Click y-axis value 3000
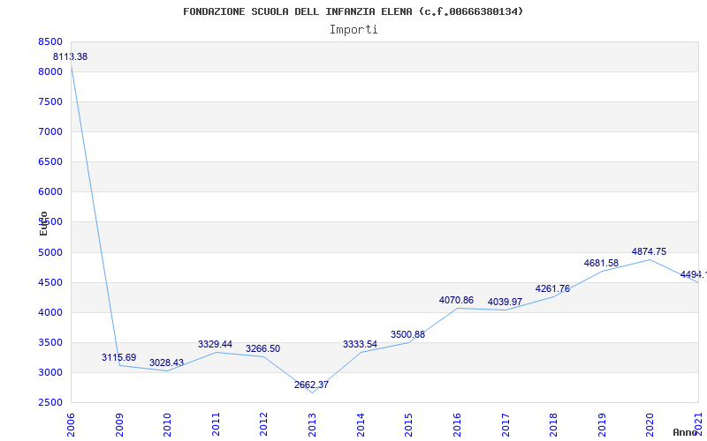Image resolution: width=707 pixels, height=441 pixels. tap(49, 372)
